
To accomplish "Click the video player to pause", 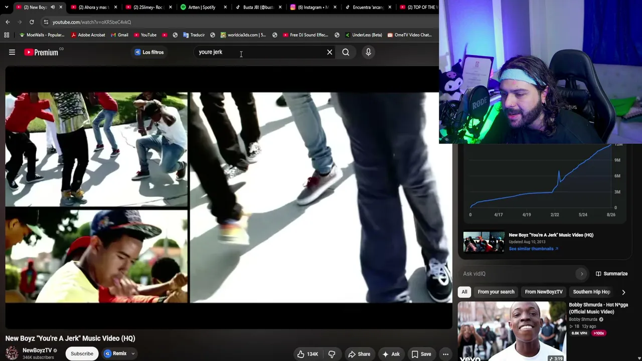I will pyautogui.click(x=228, y=198).
